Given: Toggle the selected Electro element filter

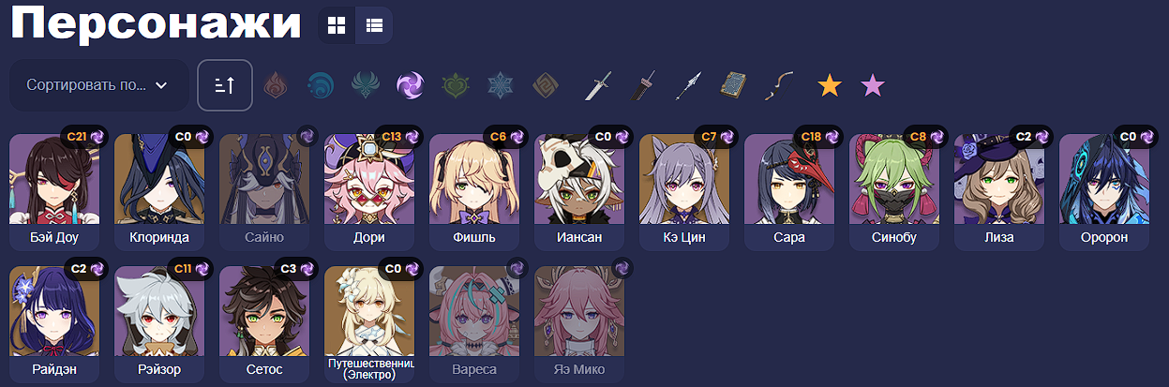Looking at the screenshot, I should [x=411, y=86].
